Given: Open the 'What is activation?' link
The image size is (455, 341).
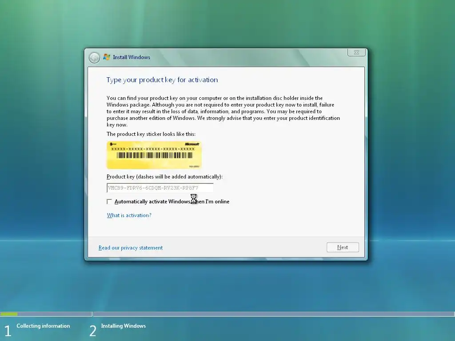Looking at the screenshot, I should click(129, 215).
